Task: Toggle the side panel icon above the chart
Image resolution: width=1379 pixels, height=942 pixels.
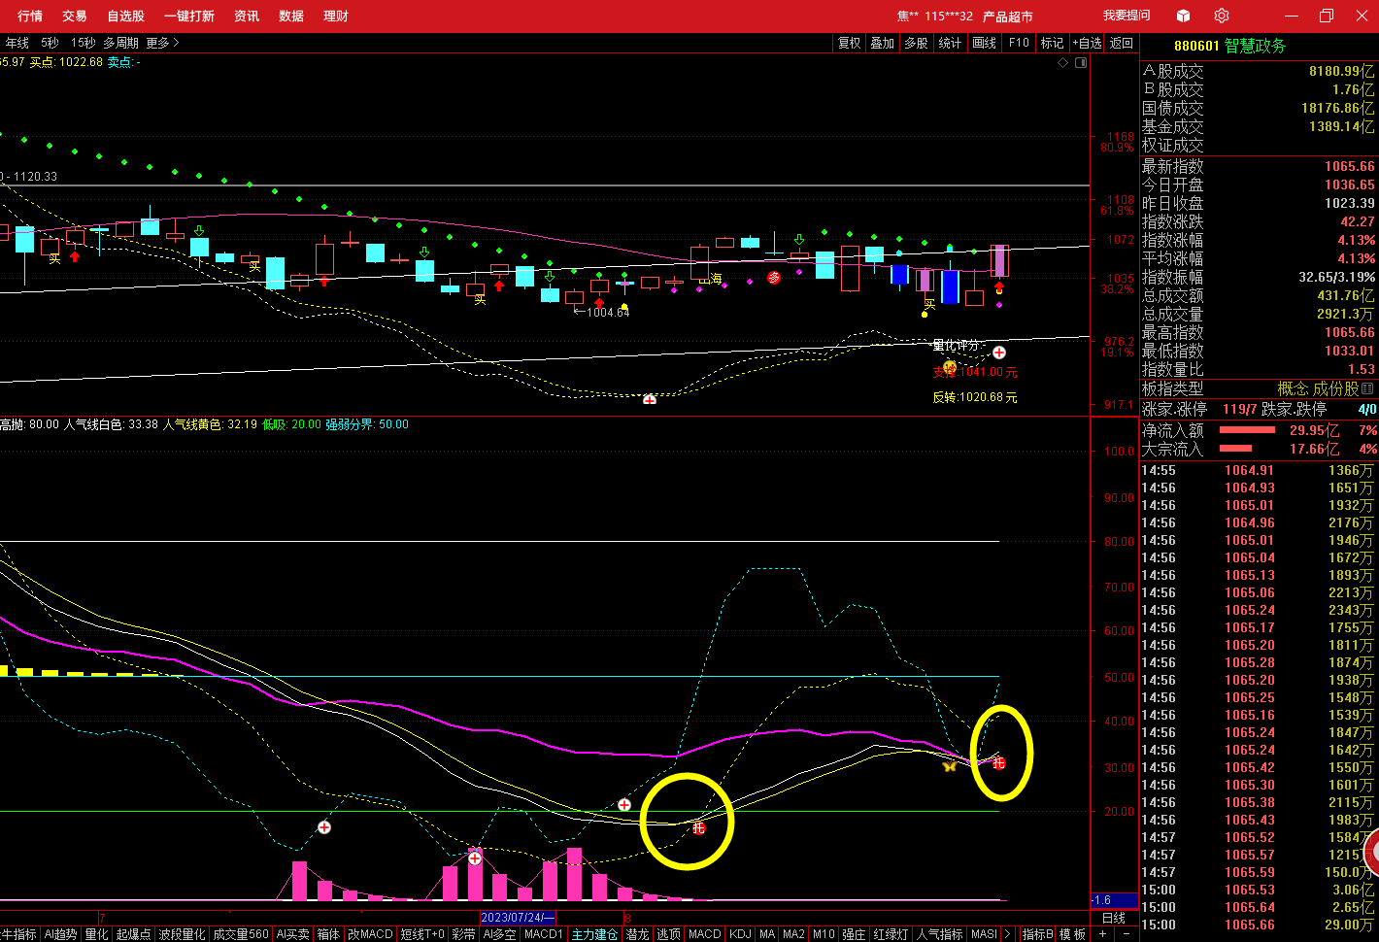Action: (1081, 62)
